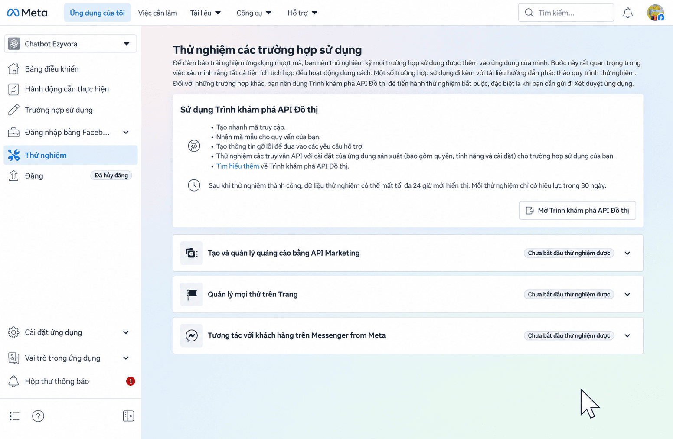673x439 pixels.
Task: Click the Meta logo
Action: point(27,13)
